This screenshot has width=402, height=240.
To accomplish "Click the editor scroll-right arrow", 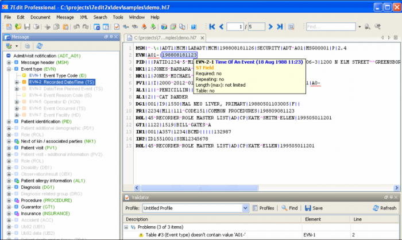I will 396,188.
